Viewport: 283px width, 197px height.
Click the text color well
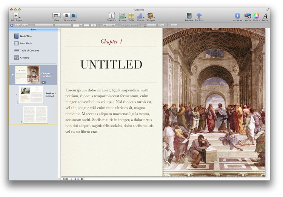(86, 25)
